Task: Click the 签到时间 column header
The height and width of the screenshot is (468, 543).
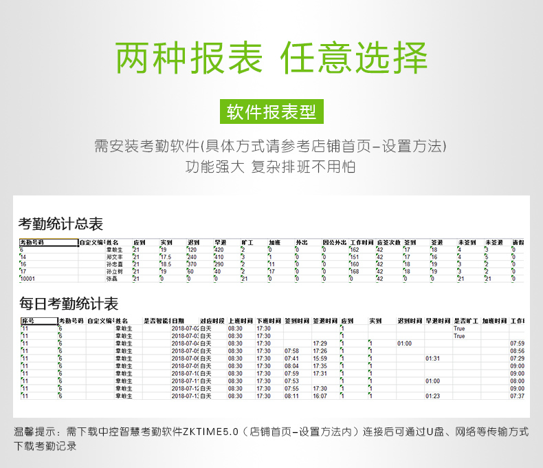Action: [297, 321]
